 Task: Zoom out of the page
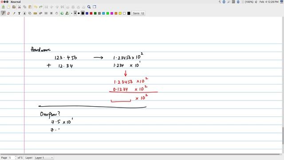(68, 7)
